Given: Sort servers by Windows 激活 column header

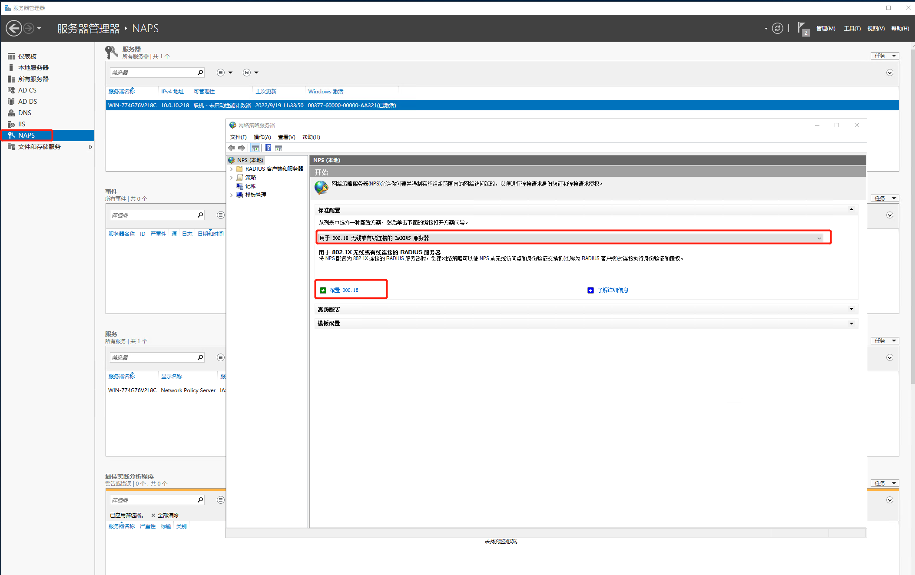Looking at the screenshot, I should coord(325,91).
